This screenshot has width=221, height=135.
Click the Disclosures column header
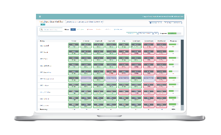coord(162,41)
